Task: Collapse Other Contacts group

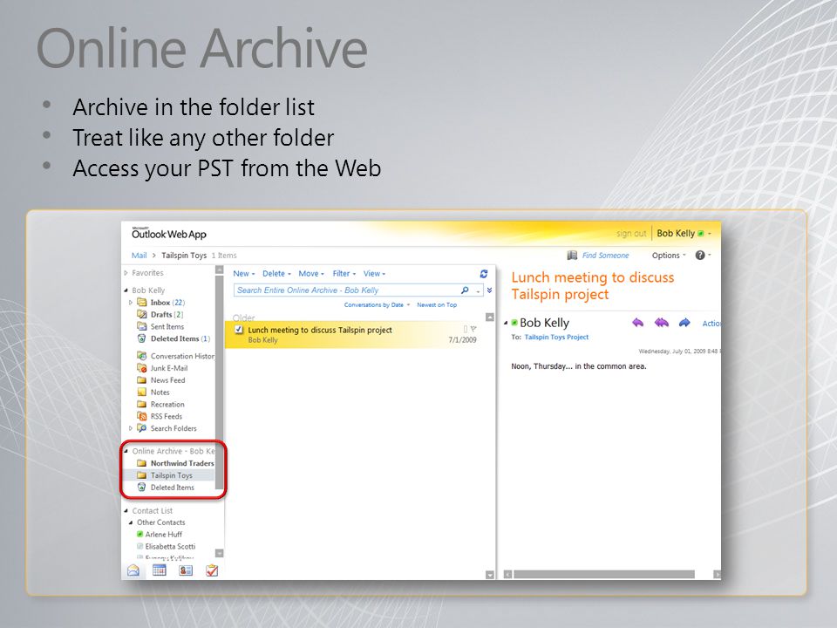Action: 131,522
